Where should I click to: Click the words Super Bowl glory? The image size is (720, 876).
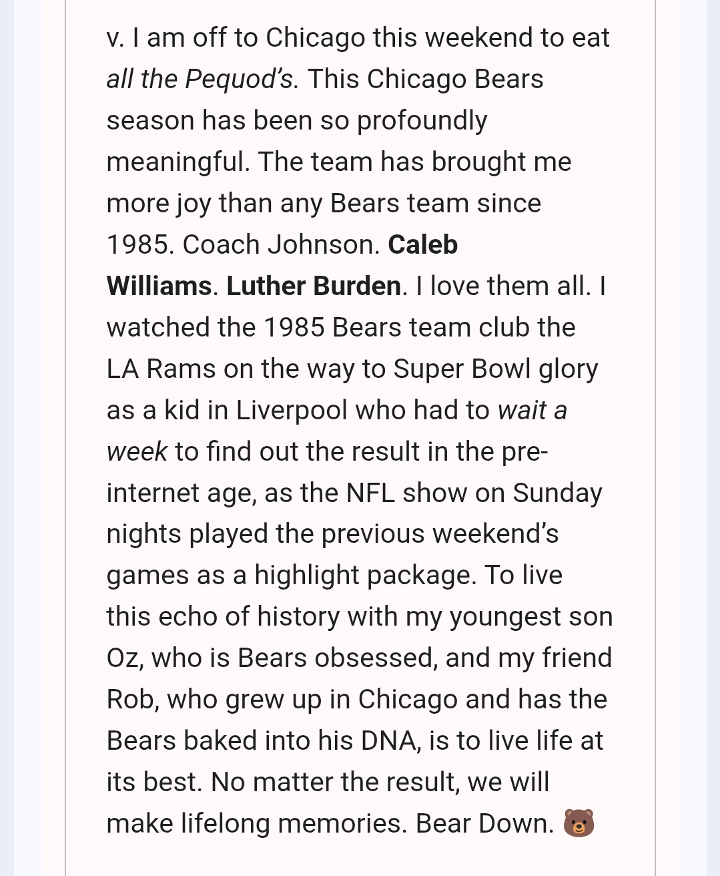tap(495, 369)
